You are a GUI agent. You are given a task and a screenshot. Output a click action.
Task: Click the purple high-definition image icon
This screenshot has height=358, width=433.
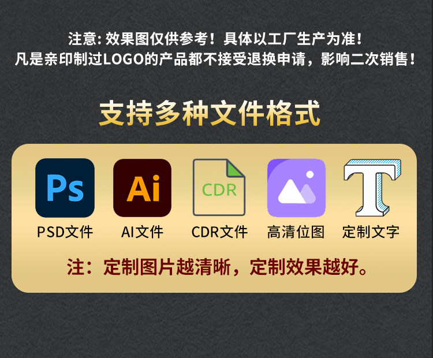tap(296, 188)
